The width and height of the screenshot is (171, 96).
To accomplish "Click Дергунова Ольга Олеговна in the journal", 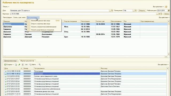I will click(x=110, y=86).
